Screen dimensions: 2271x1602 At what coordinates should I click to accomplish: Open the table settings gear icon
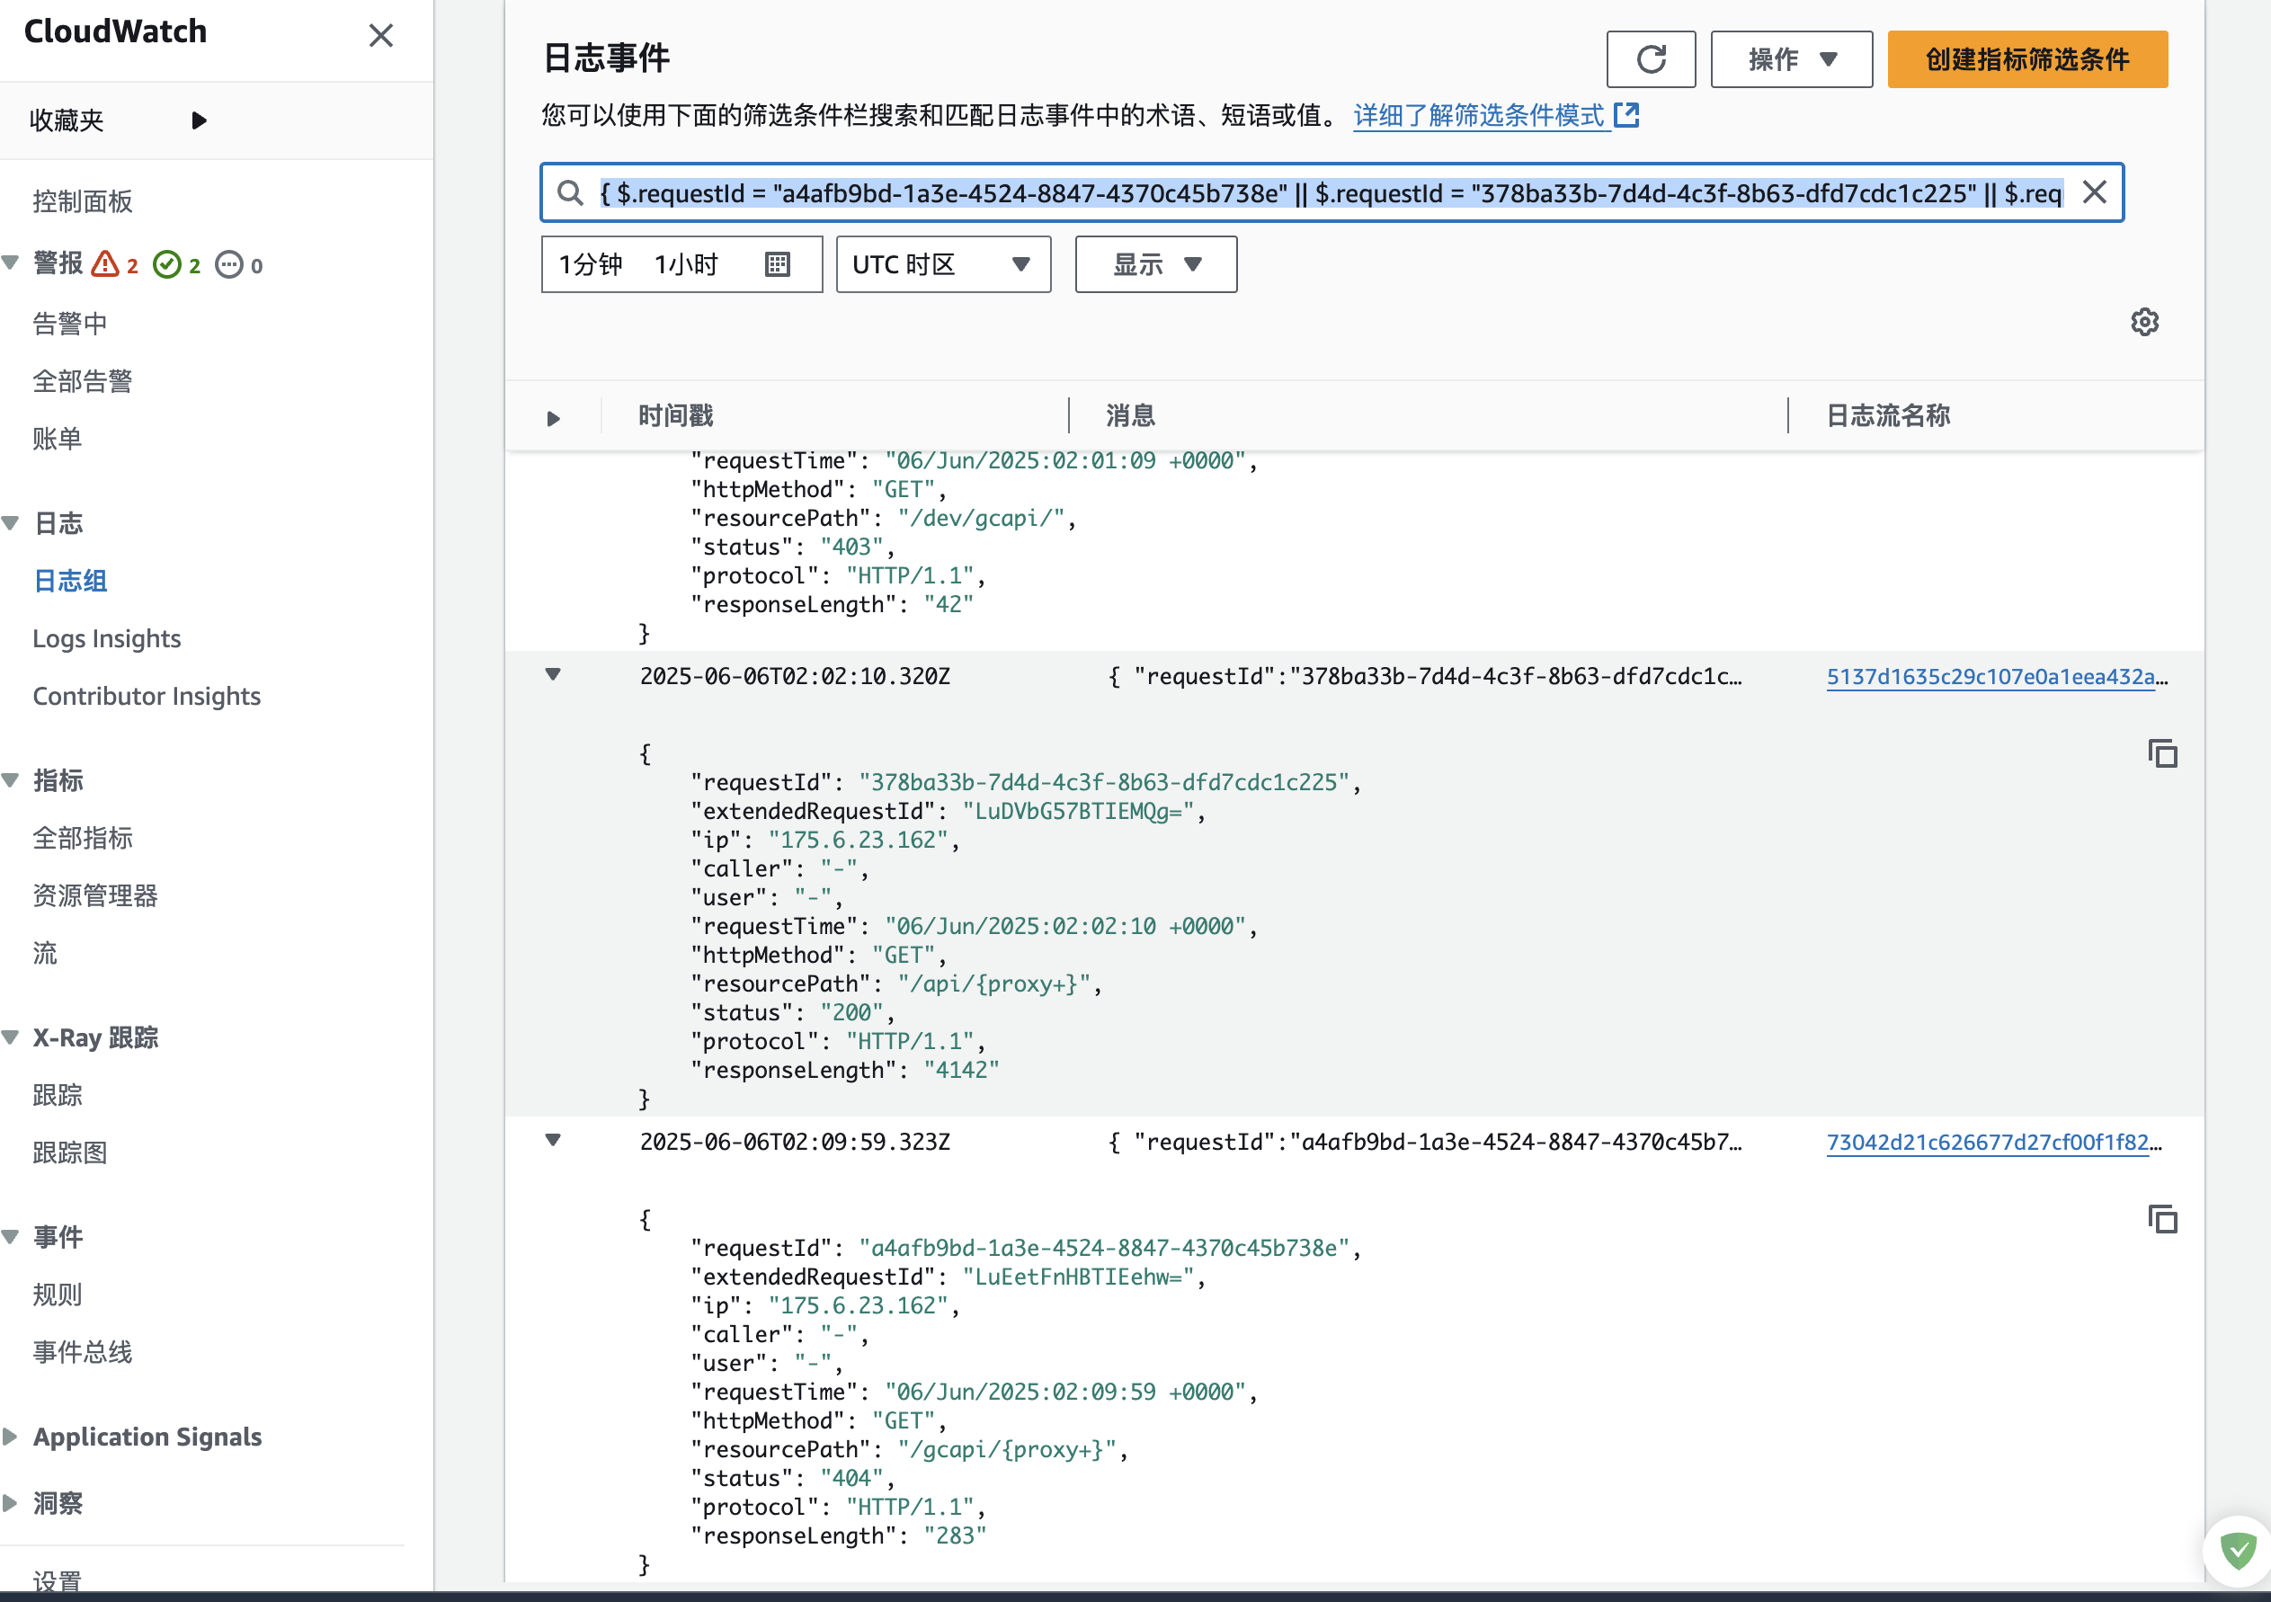pos(2143,323)
